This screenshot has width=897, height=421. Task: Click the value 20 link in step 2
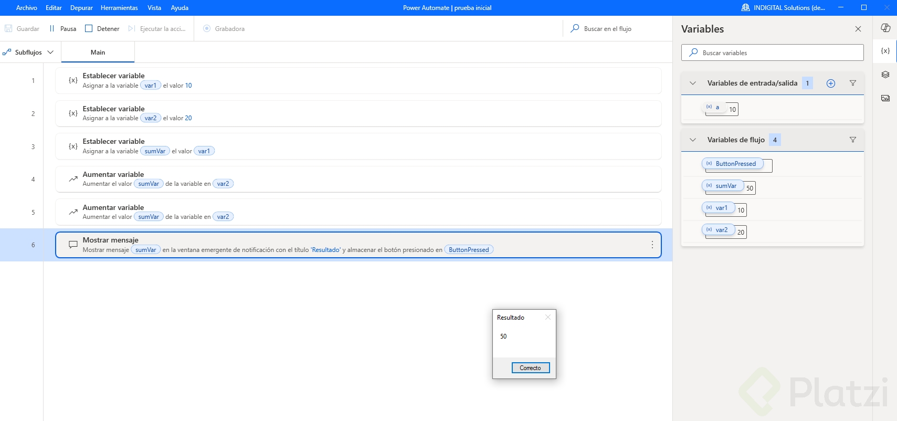pyautogui.click(x=188, y=118)
